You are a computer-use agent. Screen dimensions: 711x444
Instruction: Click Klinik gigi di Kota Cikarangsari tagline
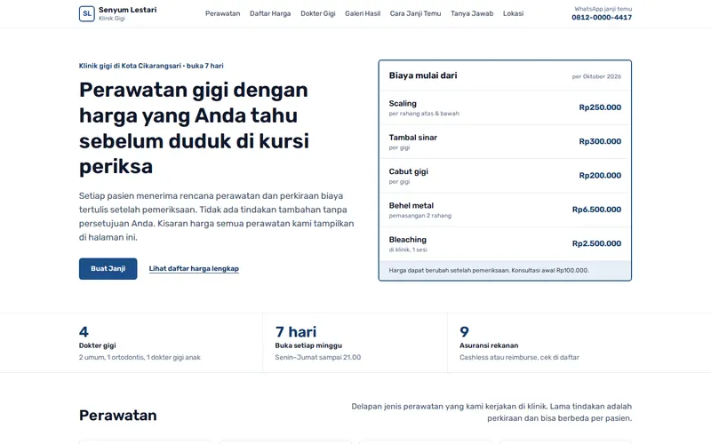tap(151, 66)
